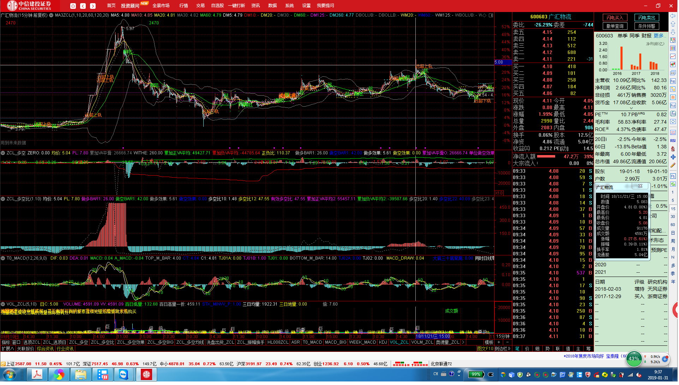The image size is (679, 385).
Task: Click the up-arrow icon in the right sidebar
Action: [x=673, y=24]
